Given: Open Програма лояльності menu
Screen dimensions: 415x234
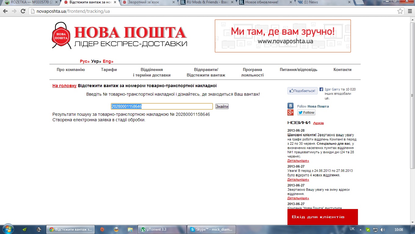Looking at the screenshot, I should (252, 72).
